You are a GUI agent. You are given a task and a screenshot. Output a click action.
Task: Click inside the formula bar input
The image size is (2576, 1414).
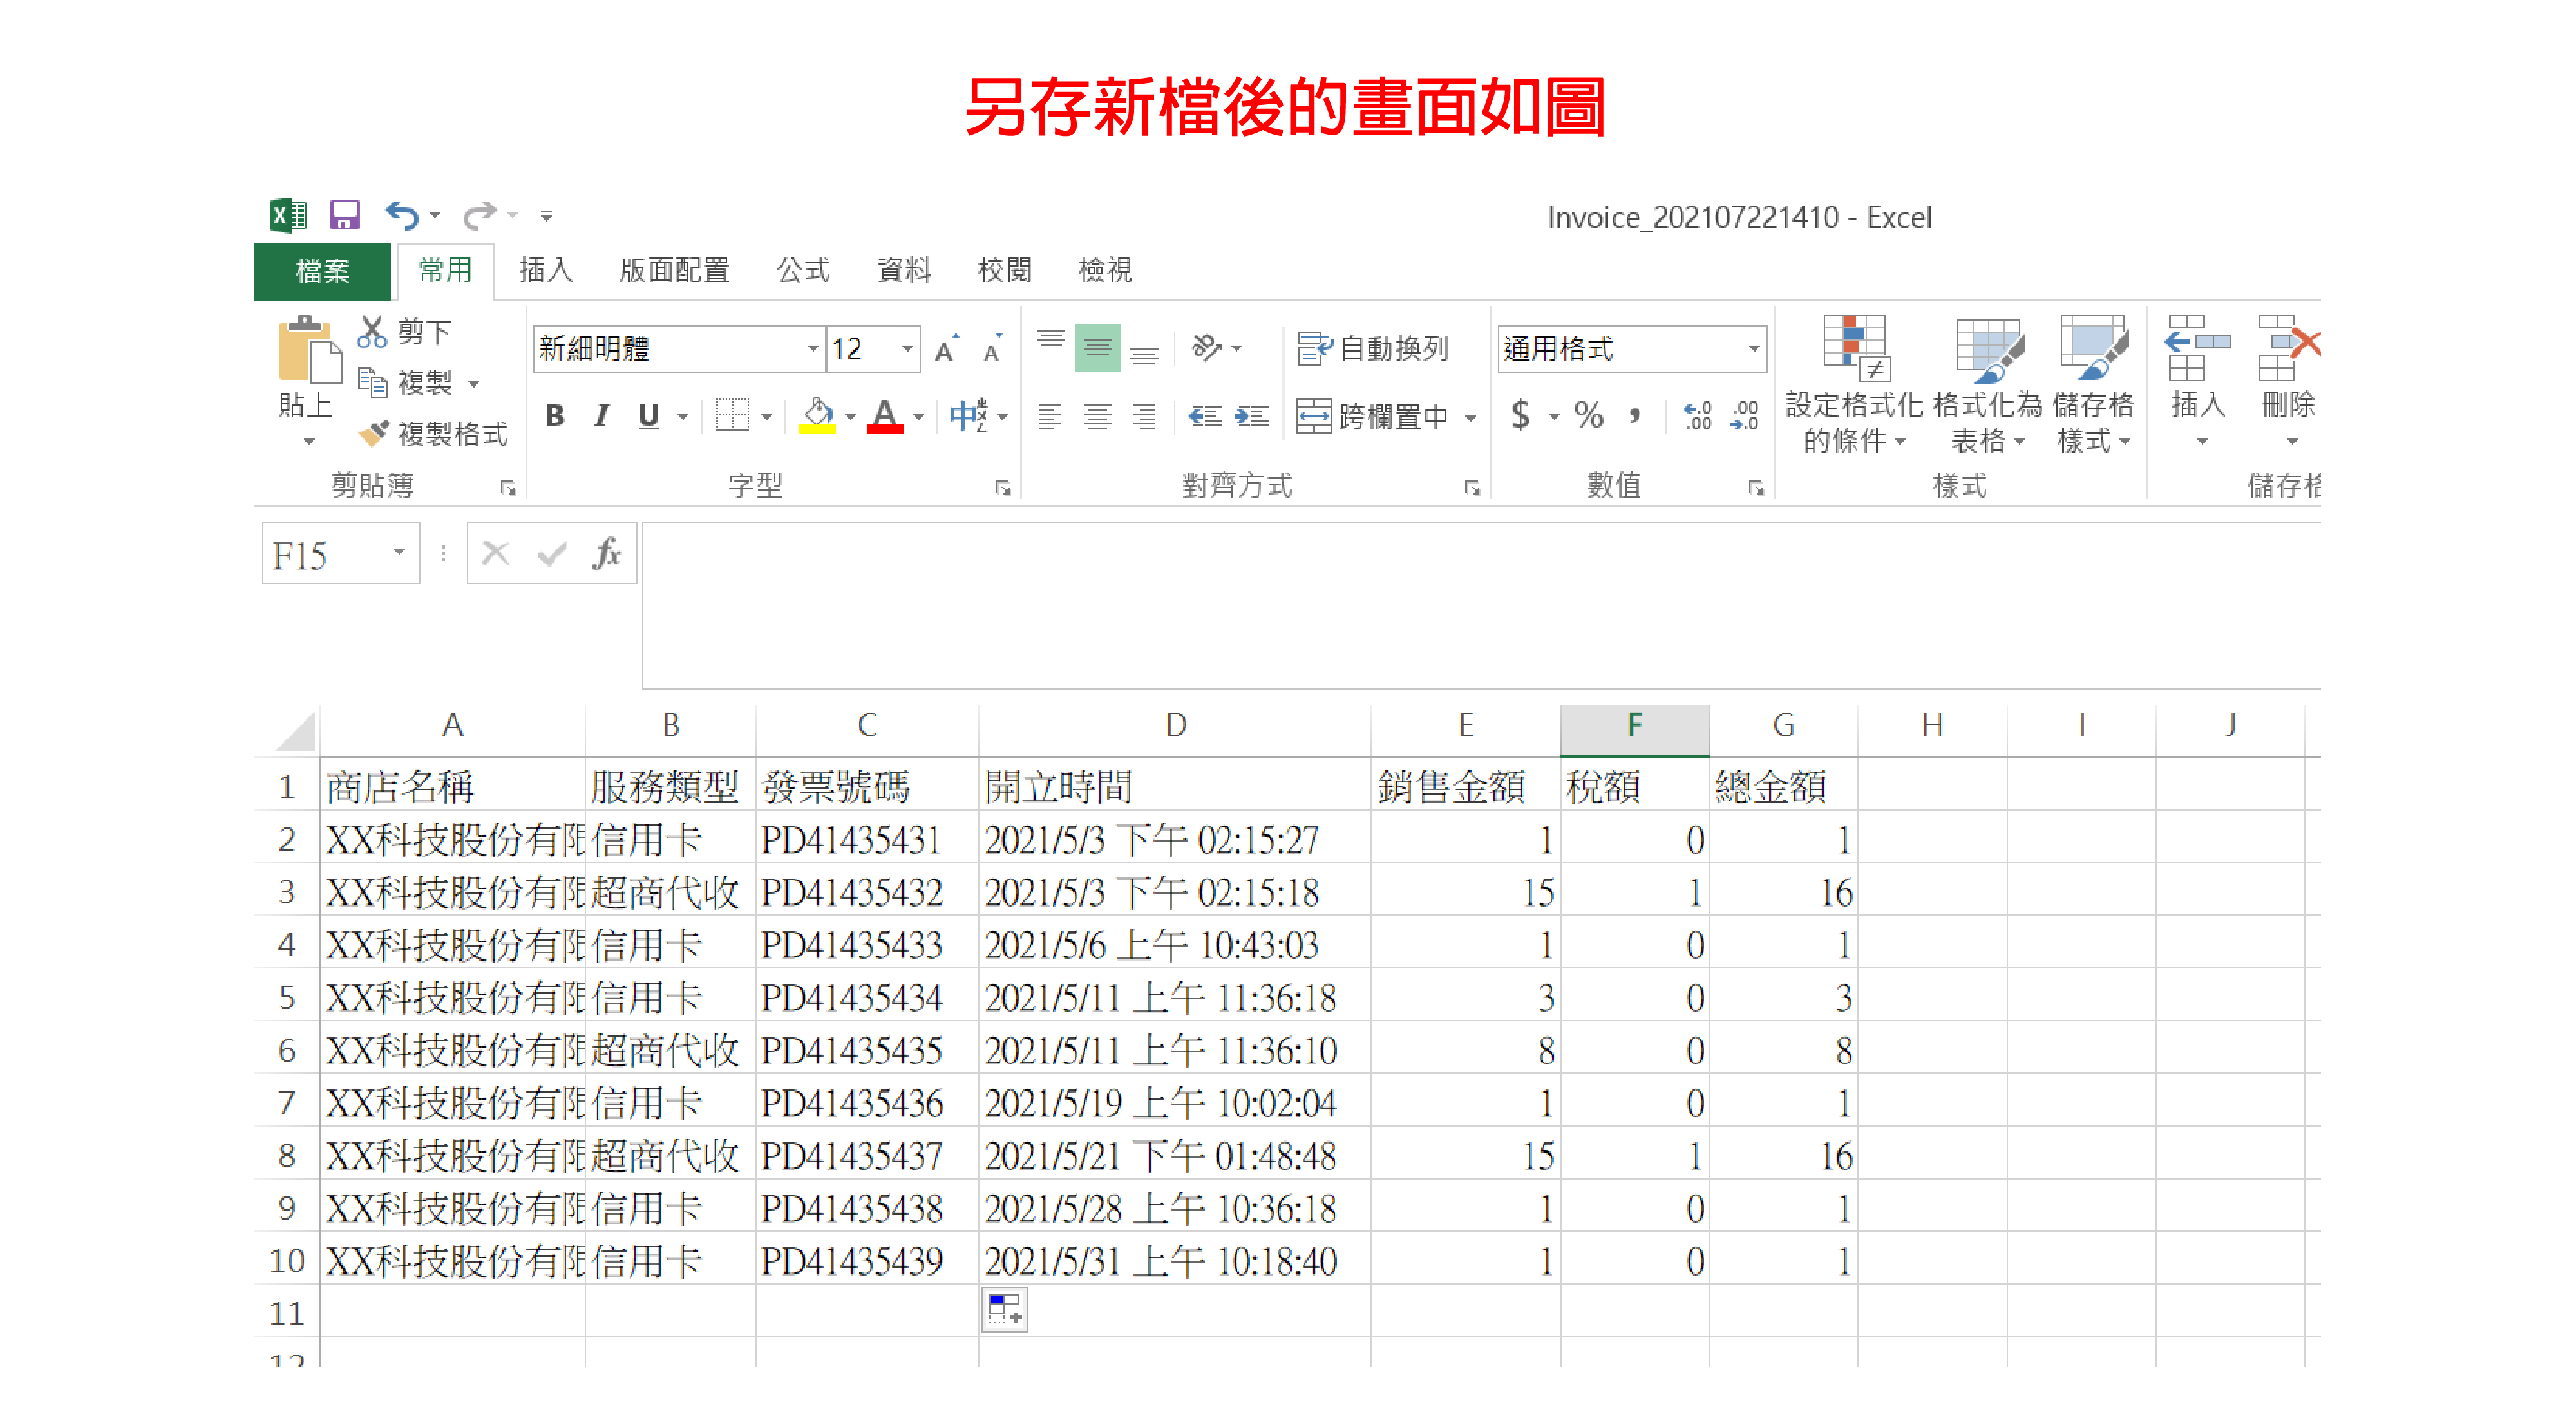click(x=1480, y=605)
